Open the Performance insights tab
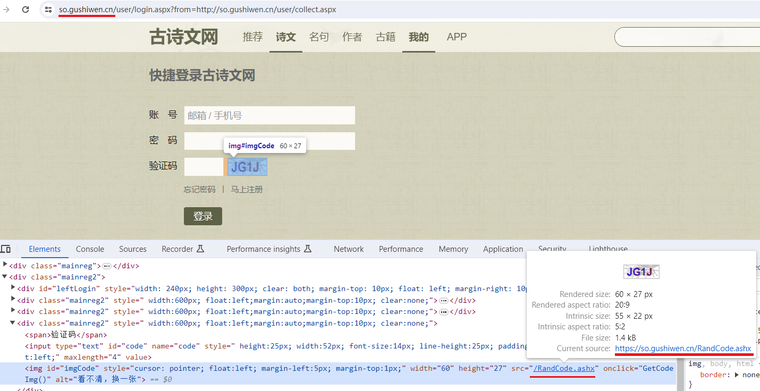 click(x=269, y=249)
